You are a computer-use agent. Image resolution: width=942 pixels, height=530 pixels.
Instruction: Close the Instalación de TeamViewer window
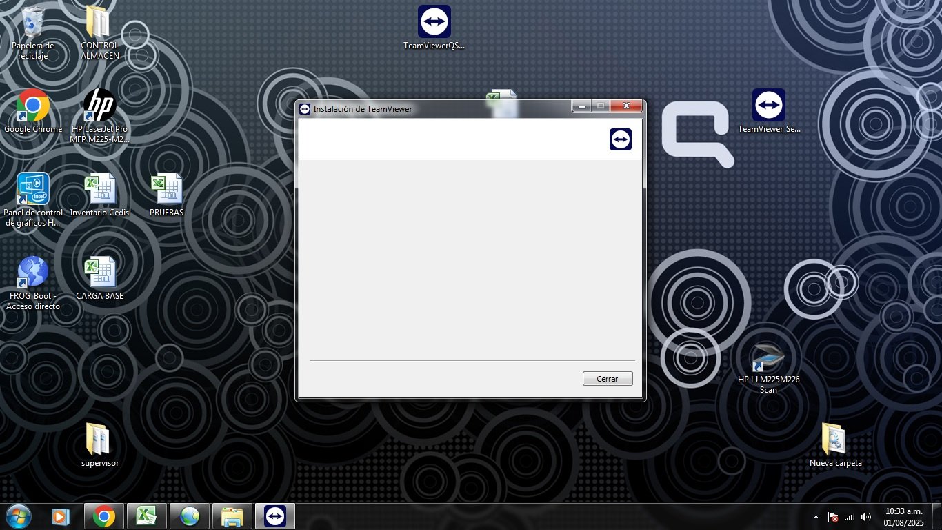[x=626, y=106]
